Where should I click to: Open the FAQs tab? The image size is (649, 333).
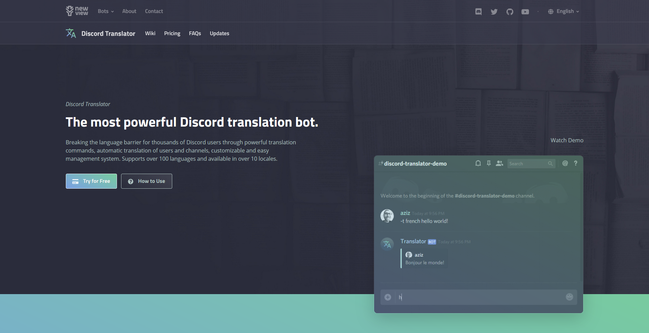(x=195, y=33)
